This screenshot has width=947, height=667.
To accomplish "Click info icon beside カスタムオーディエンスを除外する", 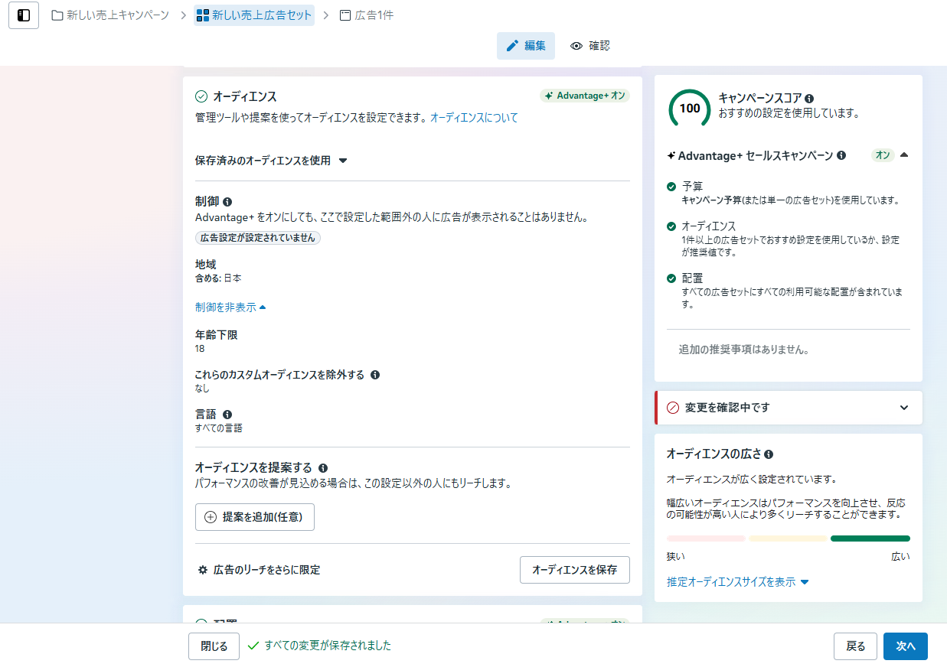I will (x=375, y=375).
